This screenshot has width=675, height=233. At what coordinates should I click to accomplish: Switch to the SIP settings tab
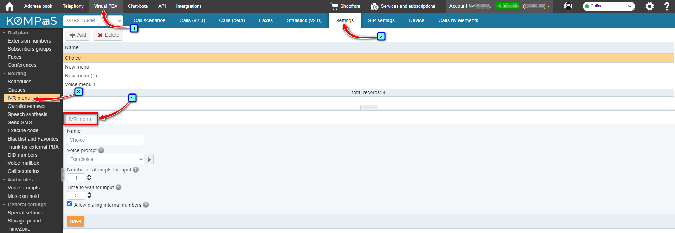point(381,21)
